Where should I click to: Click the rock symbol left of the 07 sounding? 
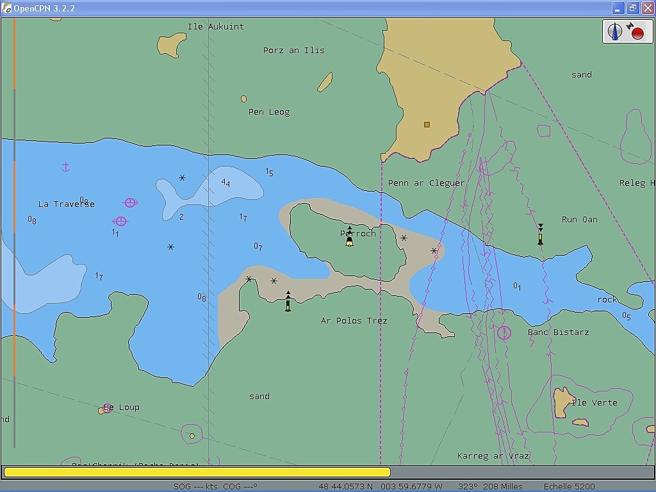coord(170,247)
